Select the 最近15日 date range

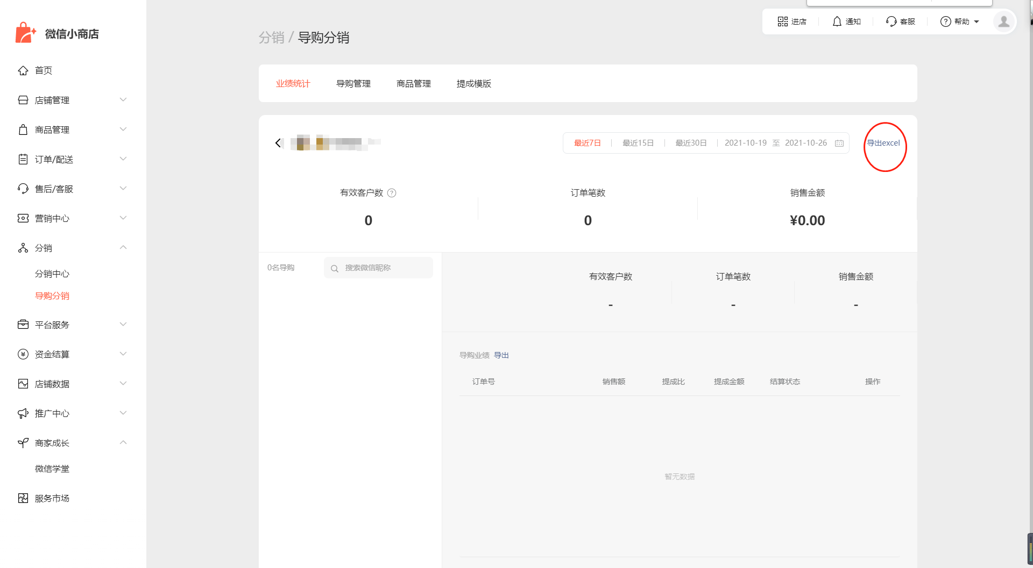tap(638, 143)
